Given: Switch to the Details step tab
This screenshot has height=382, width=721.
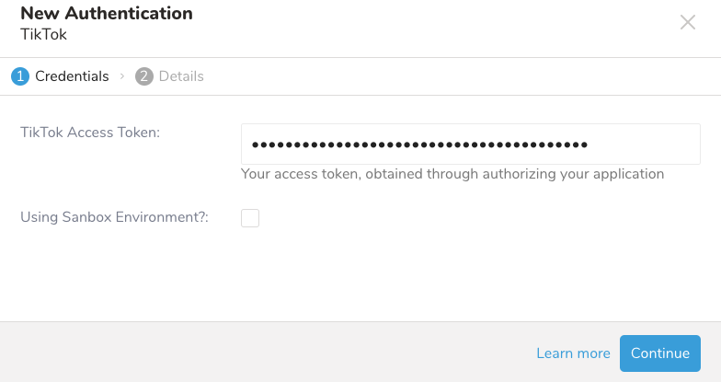Looking at the screenshot, I should (181, 76).
